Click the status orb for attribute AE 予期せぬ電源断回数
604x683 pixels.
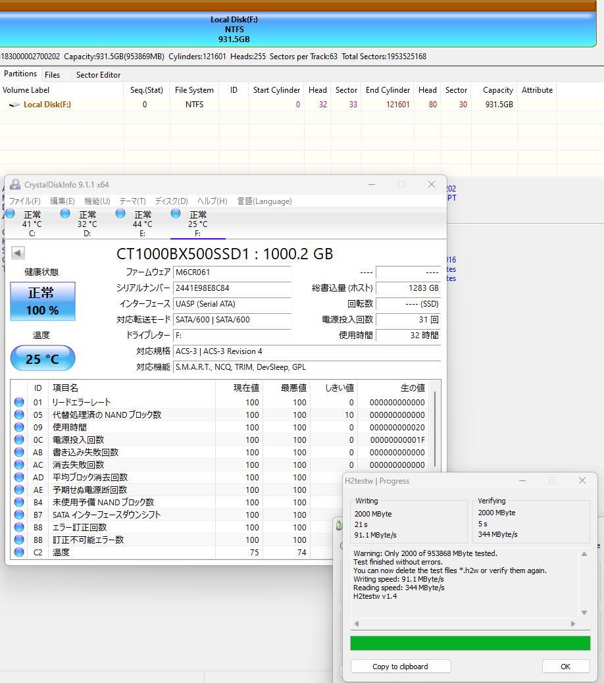point(19,490)
